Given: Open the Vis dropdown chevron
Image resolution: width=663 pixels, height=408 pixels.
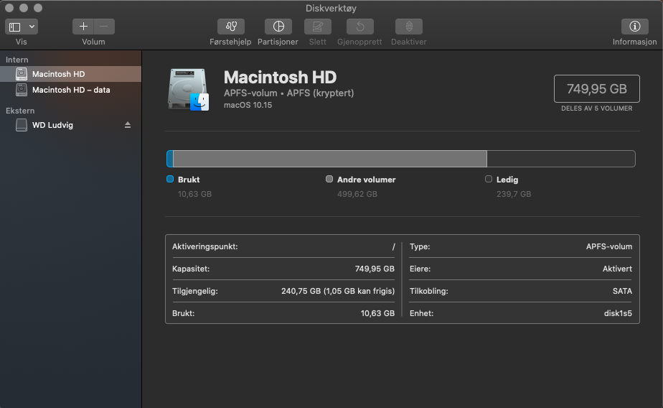Looking at the screenshot, I should 32,27.
